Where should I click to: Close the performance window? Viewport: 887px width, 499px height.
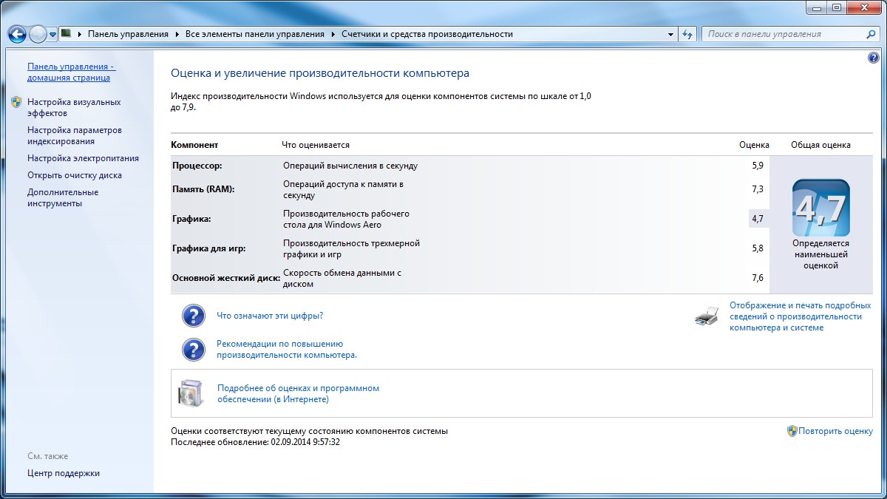(863, 8)
